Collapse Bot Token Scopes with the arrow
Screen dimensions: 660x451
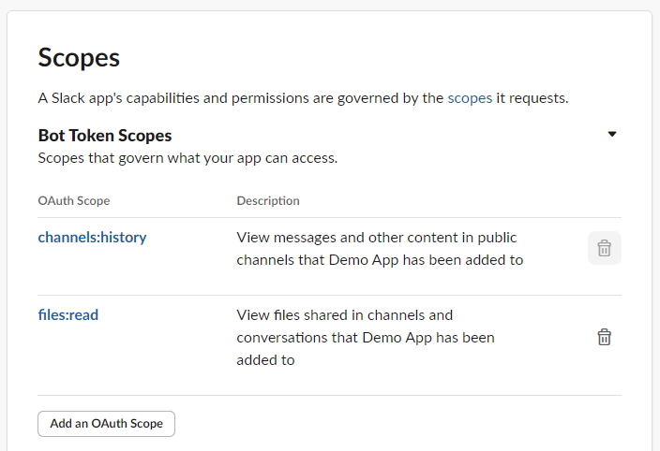pyautogui.click(x=612, y=135)
